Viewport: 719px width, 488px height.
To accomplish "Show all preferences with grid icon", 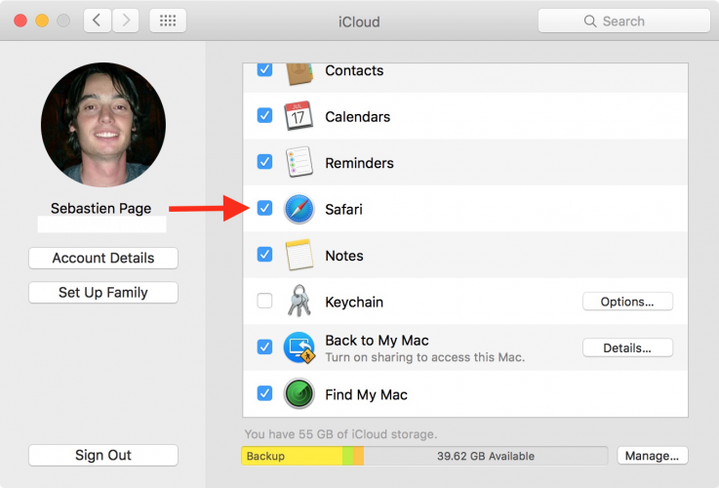I will click(168, 20).
